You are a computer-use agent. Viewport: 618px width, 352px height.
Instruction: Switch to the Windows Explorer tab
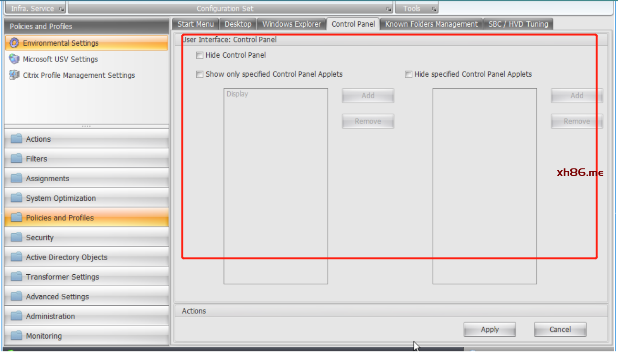click(x=291, y=24)
